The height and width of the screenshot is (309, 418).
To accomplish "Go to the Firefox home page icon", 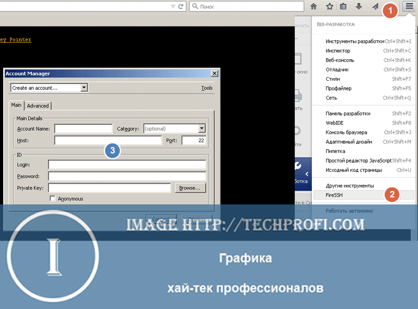I will click(314, 6).
